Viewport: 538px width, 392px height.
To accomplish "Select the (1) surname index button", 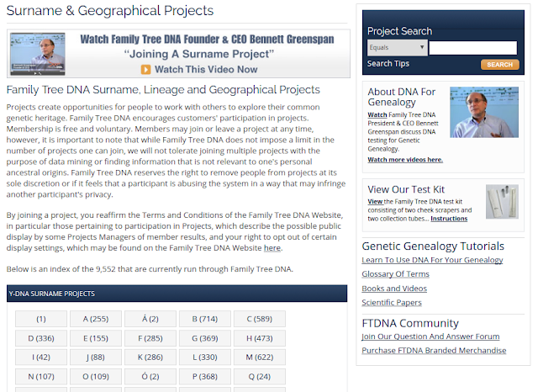I will coord(41,319).
